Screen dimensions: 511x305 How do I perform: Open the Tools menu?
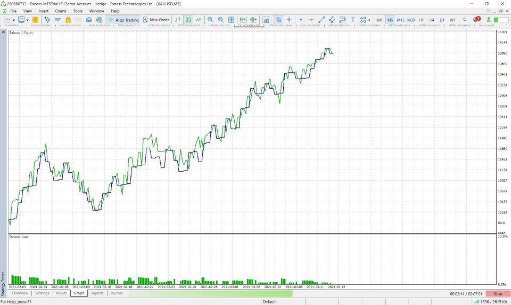coord(78,11)
